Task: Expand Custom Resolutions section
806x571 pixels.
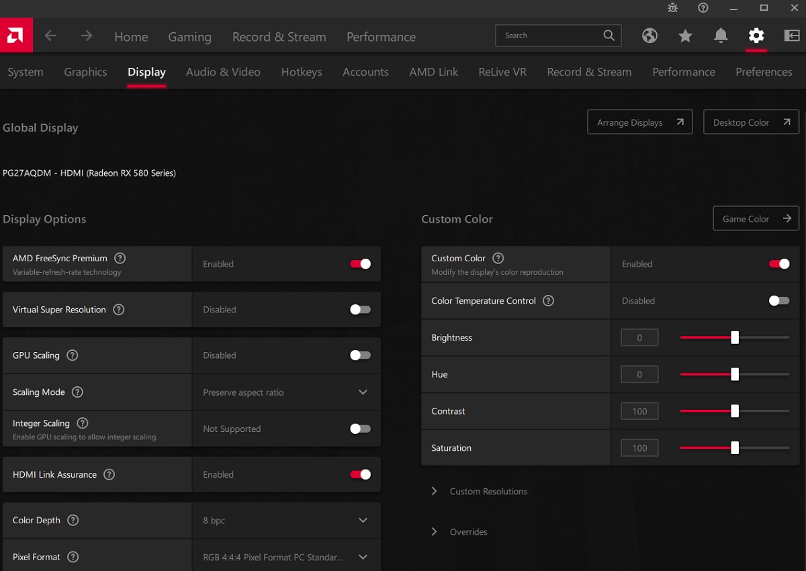Action: pyautogui.click(x=480, y=491)
